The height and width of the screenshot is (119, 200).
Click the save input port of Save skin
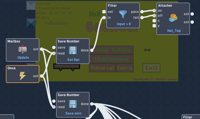(x=54, y=101)
